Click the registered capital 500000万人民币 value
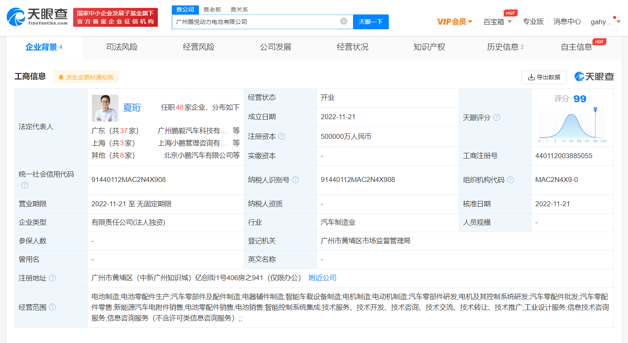628x343 pixels. (x=346, y=136)
